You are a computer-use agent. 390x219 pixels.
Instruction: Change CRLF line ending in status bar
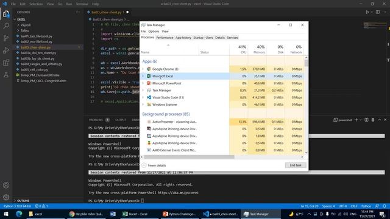pos(353,206)
